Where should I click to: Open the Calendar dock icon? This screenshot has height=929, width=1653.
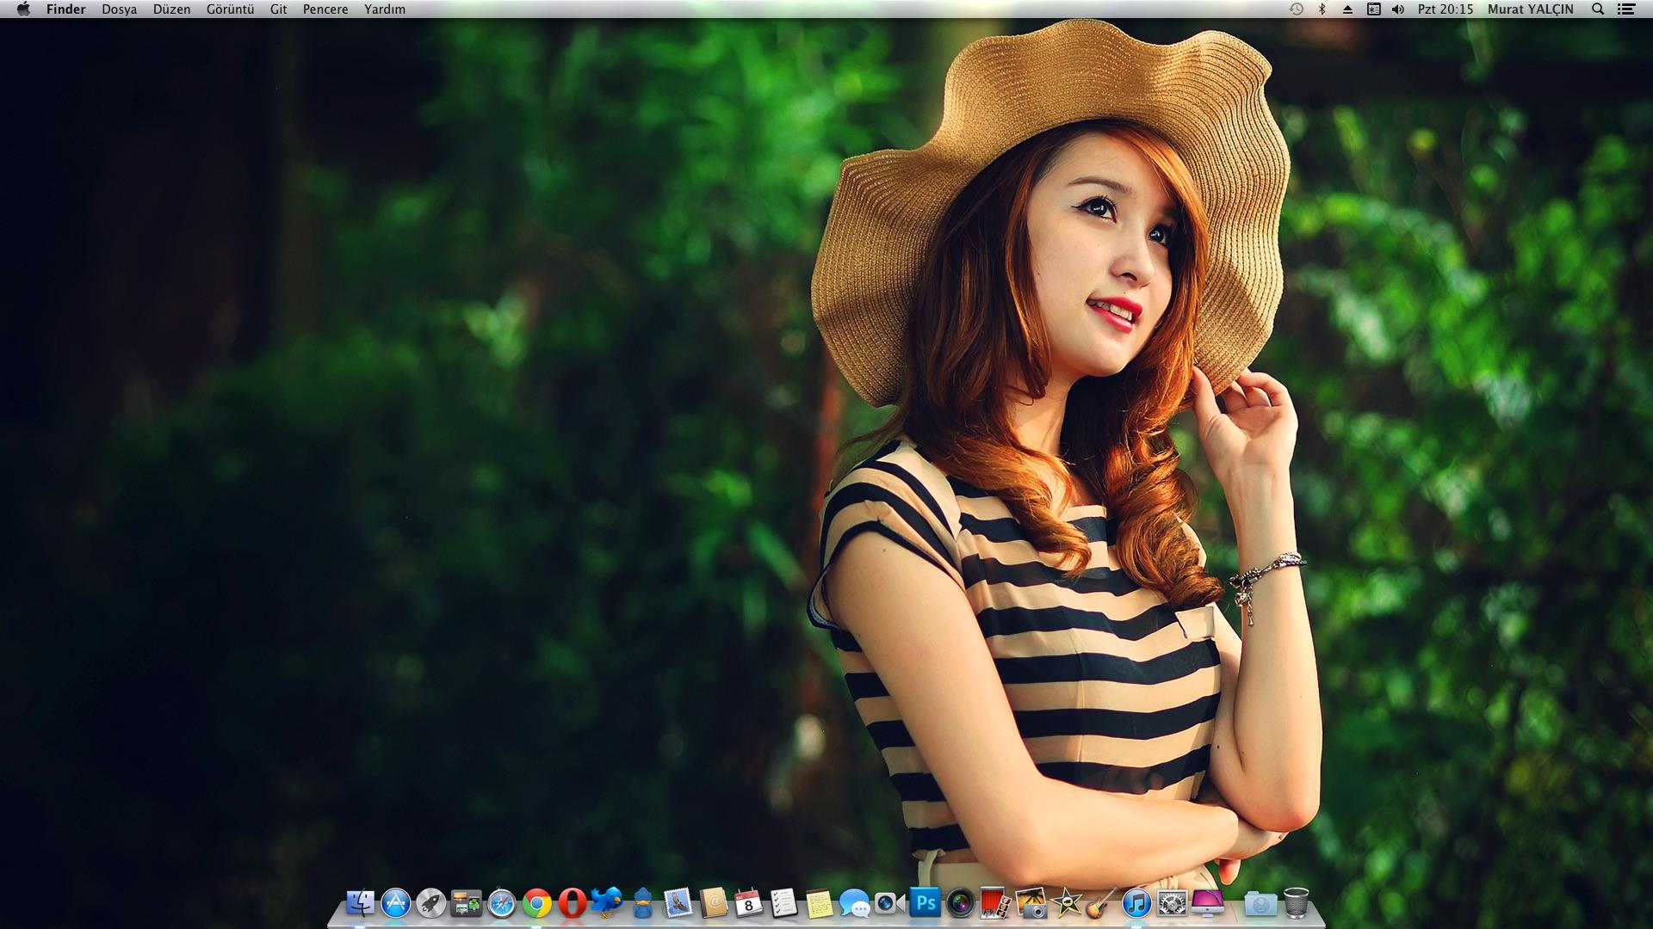pyautogui.click(x=749, y=903)
